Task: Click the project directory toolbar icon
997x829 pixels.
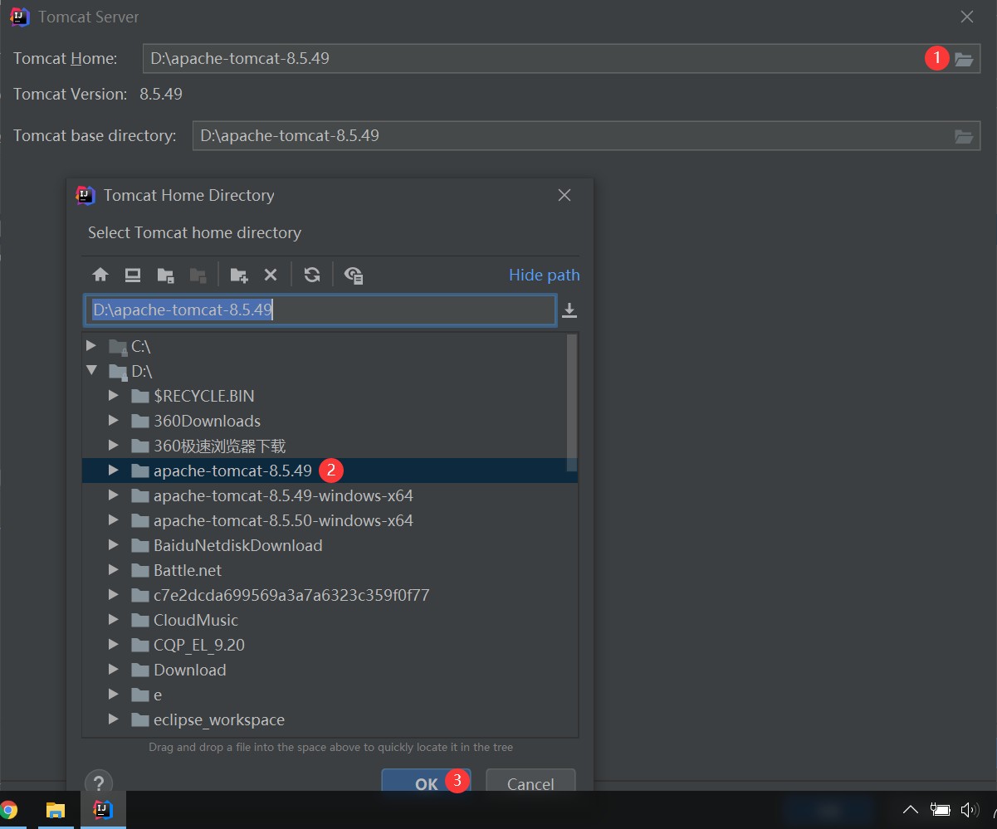Action: [165, 275]
